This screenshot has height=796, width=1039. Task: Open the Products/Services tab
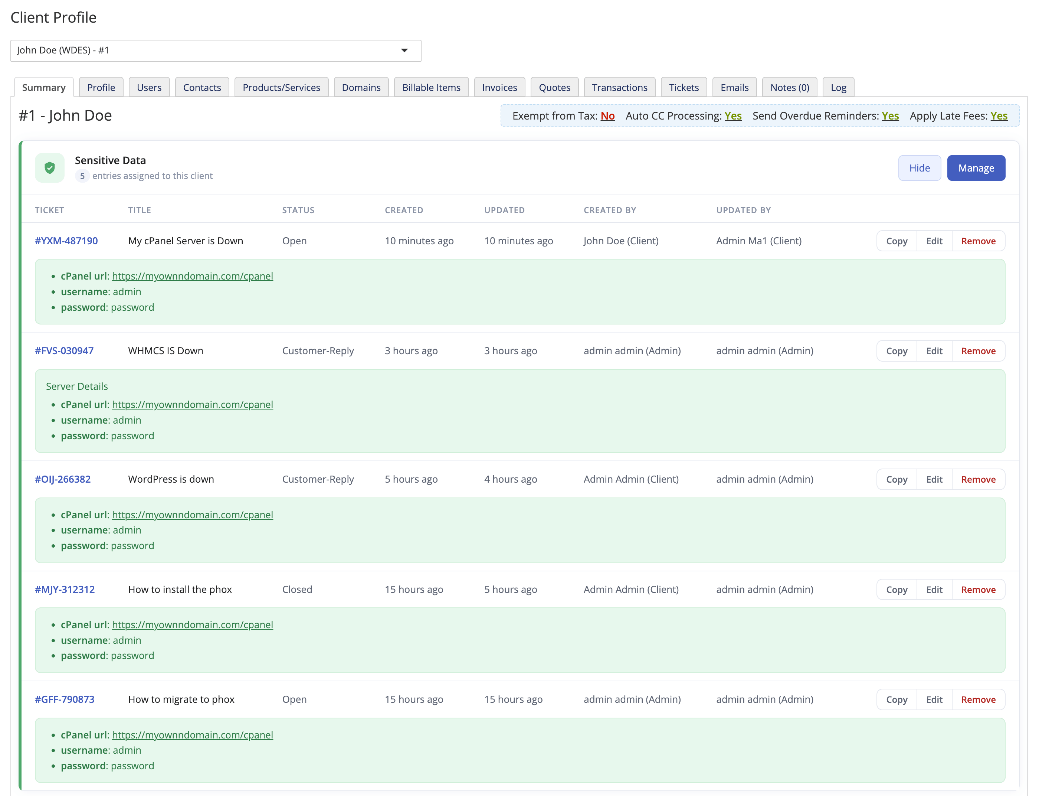281,87
